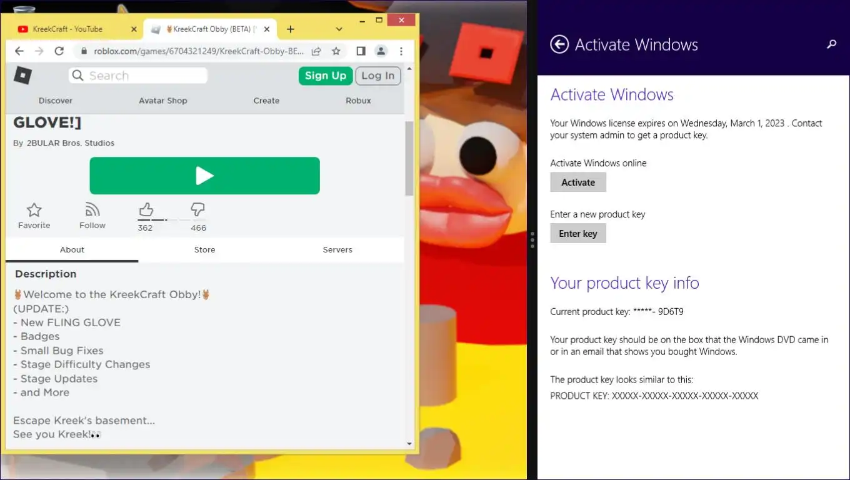Click the site lock icon in address bar
Image resolution: width=850 pixels, height=480 pixels.
pos(83,51)
